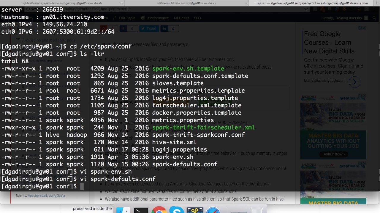Click metrics.properties.template file name
The width and height of the screenshot is (380, 213).
198,91
